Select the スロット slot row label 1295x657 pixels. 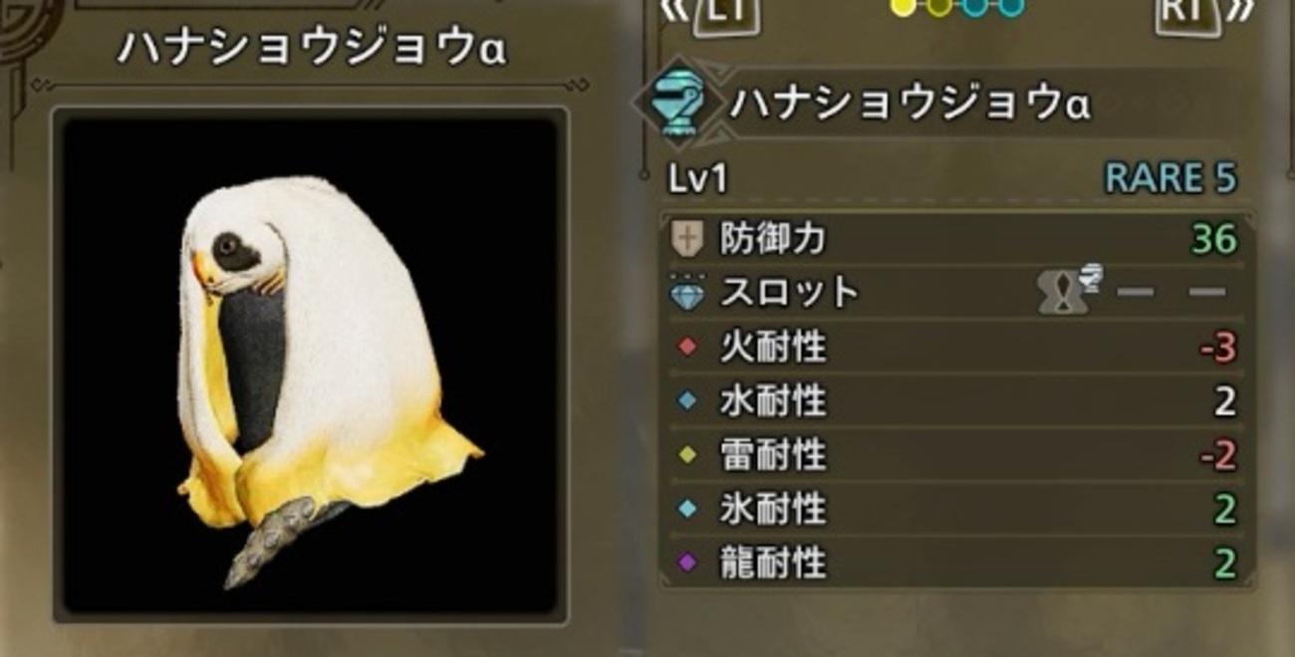[789, 293]
